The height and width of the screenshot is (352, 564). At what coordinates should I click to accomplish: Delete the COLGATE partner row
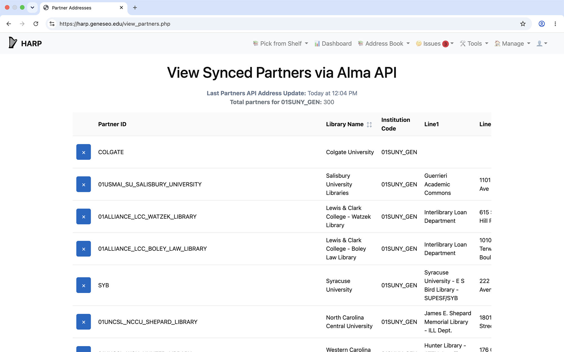point(83,152)
